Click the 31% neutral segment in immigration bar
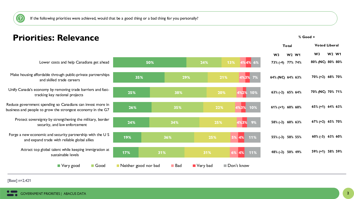Image resolution: width=354 pixels, height=199 pixels. coord(207,152)
